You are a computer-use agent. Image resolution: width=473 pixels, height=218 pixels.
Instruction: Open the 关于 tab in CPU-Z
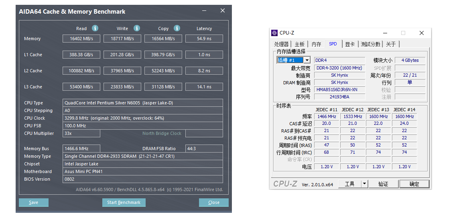point(391,45)
